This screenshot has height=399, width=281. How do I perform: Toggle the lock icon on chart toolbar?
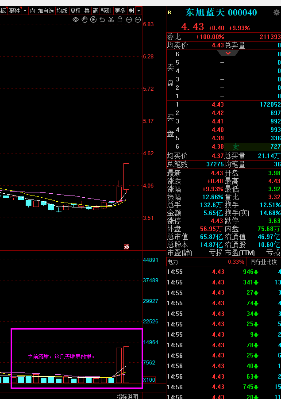(x=120, y=19)
